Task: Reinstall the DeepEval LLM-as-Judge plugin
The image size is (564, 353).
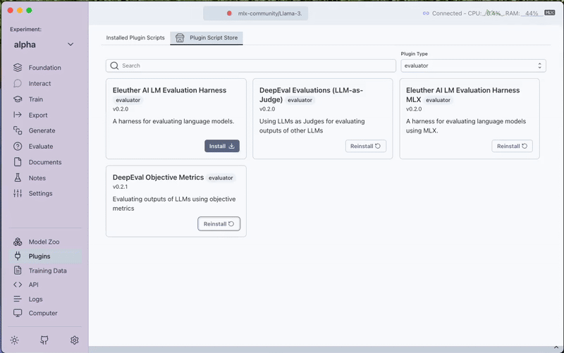Action: 366,146
